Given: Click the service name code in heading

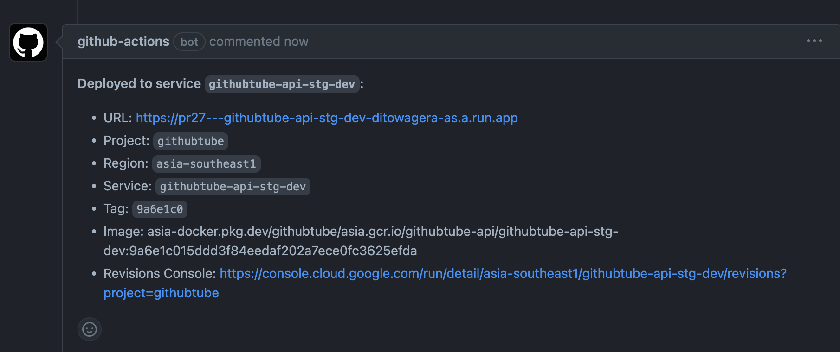Looking at the screenshot, I should pyautogui.click(x=282, y=84).
